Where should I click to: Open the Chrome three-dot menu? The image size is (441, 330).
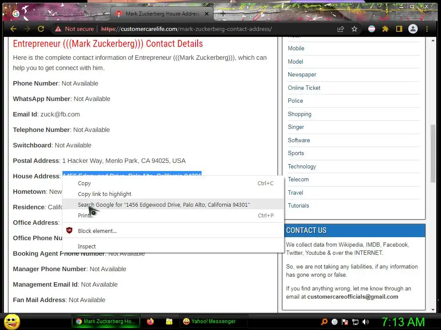click(427, 29)
